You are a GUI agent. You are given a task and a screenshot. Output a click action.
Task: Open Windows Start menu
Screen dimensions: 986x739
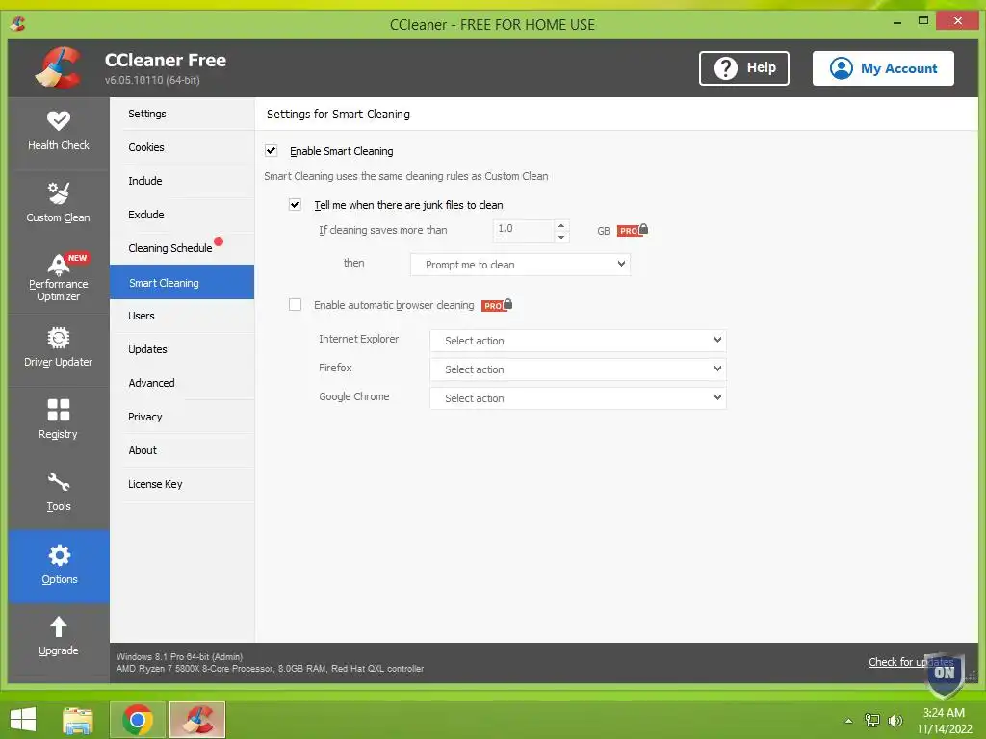point(23,720)
